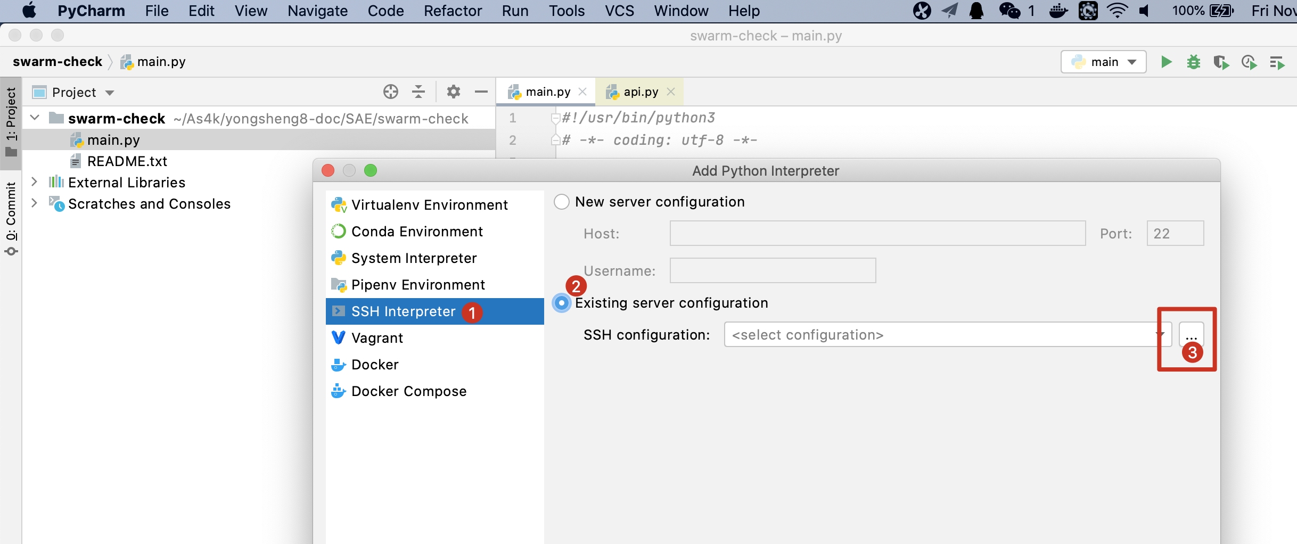This screenshot has width=1297, height=544.
Task: Select SSH Interpreter entry
Action: 434,311
